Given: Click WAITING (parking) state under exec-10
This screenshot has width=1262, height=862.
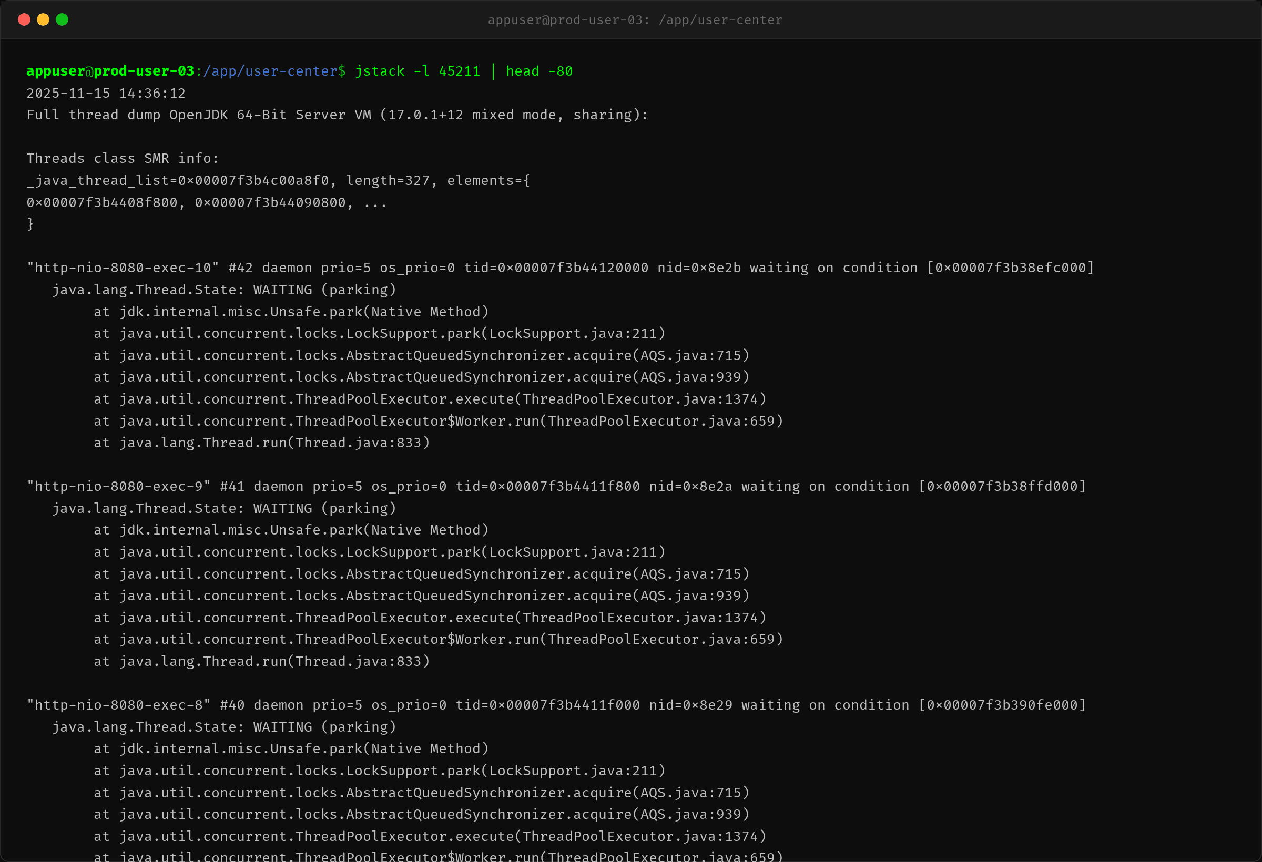Looking at the screenshot, I should click(x=225, y=290).
